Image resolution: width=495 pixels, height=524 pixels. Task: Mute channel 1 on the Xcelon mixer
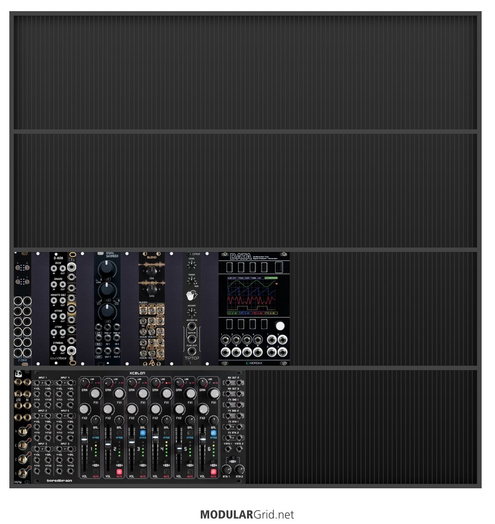point(96,472)
